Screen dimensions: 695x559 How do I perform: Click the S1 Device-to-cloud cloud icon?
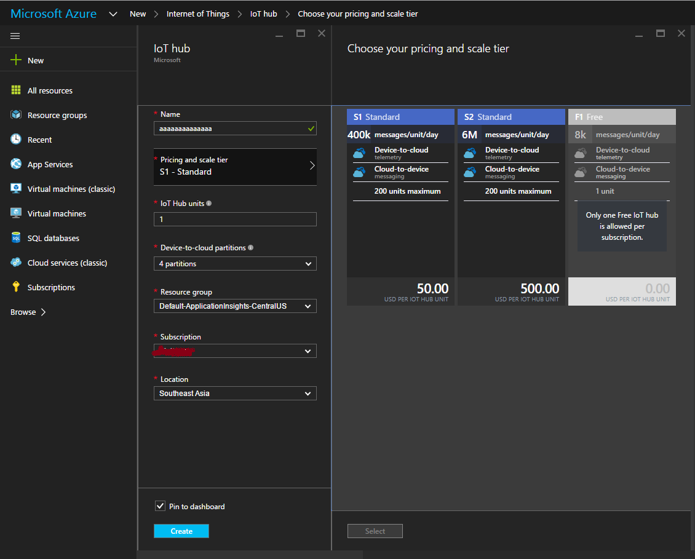tap(359, 153)
